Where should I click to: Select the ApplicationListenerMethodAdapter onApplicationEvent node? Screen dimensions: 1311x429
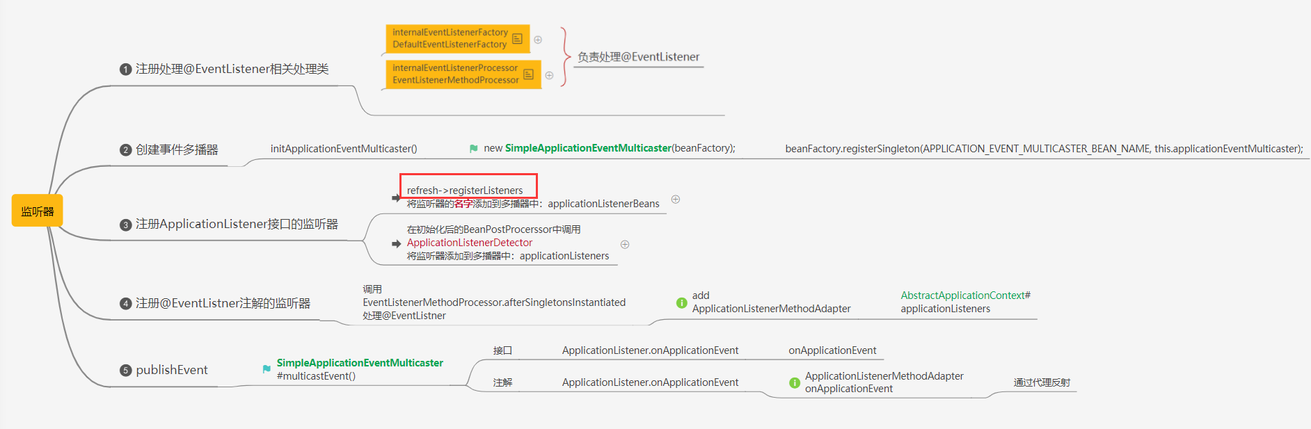[x=884, y=382]
